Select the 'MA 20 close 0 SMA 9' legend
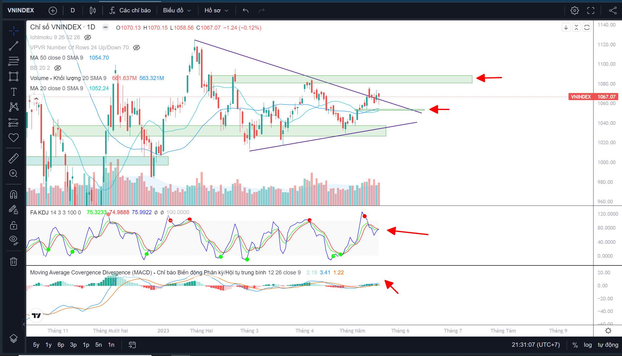Screen dimensions: 622x356 click(57, 88)
